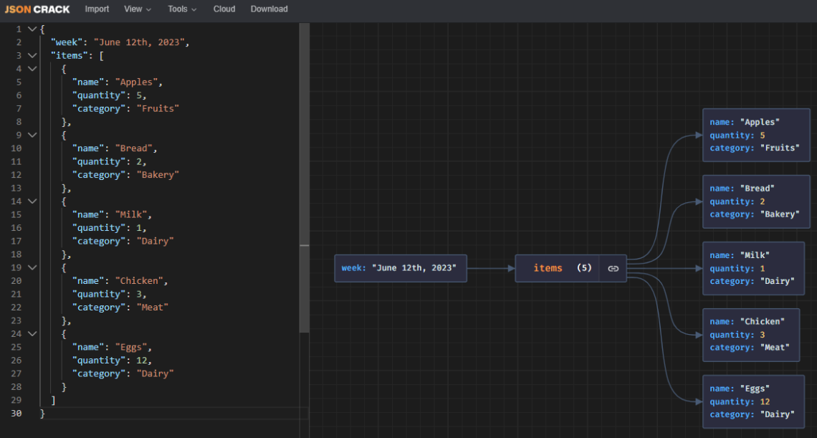
Task: Select the Apples node in the graph
Action: tap(755, 135)
